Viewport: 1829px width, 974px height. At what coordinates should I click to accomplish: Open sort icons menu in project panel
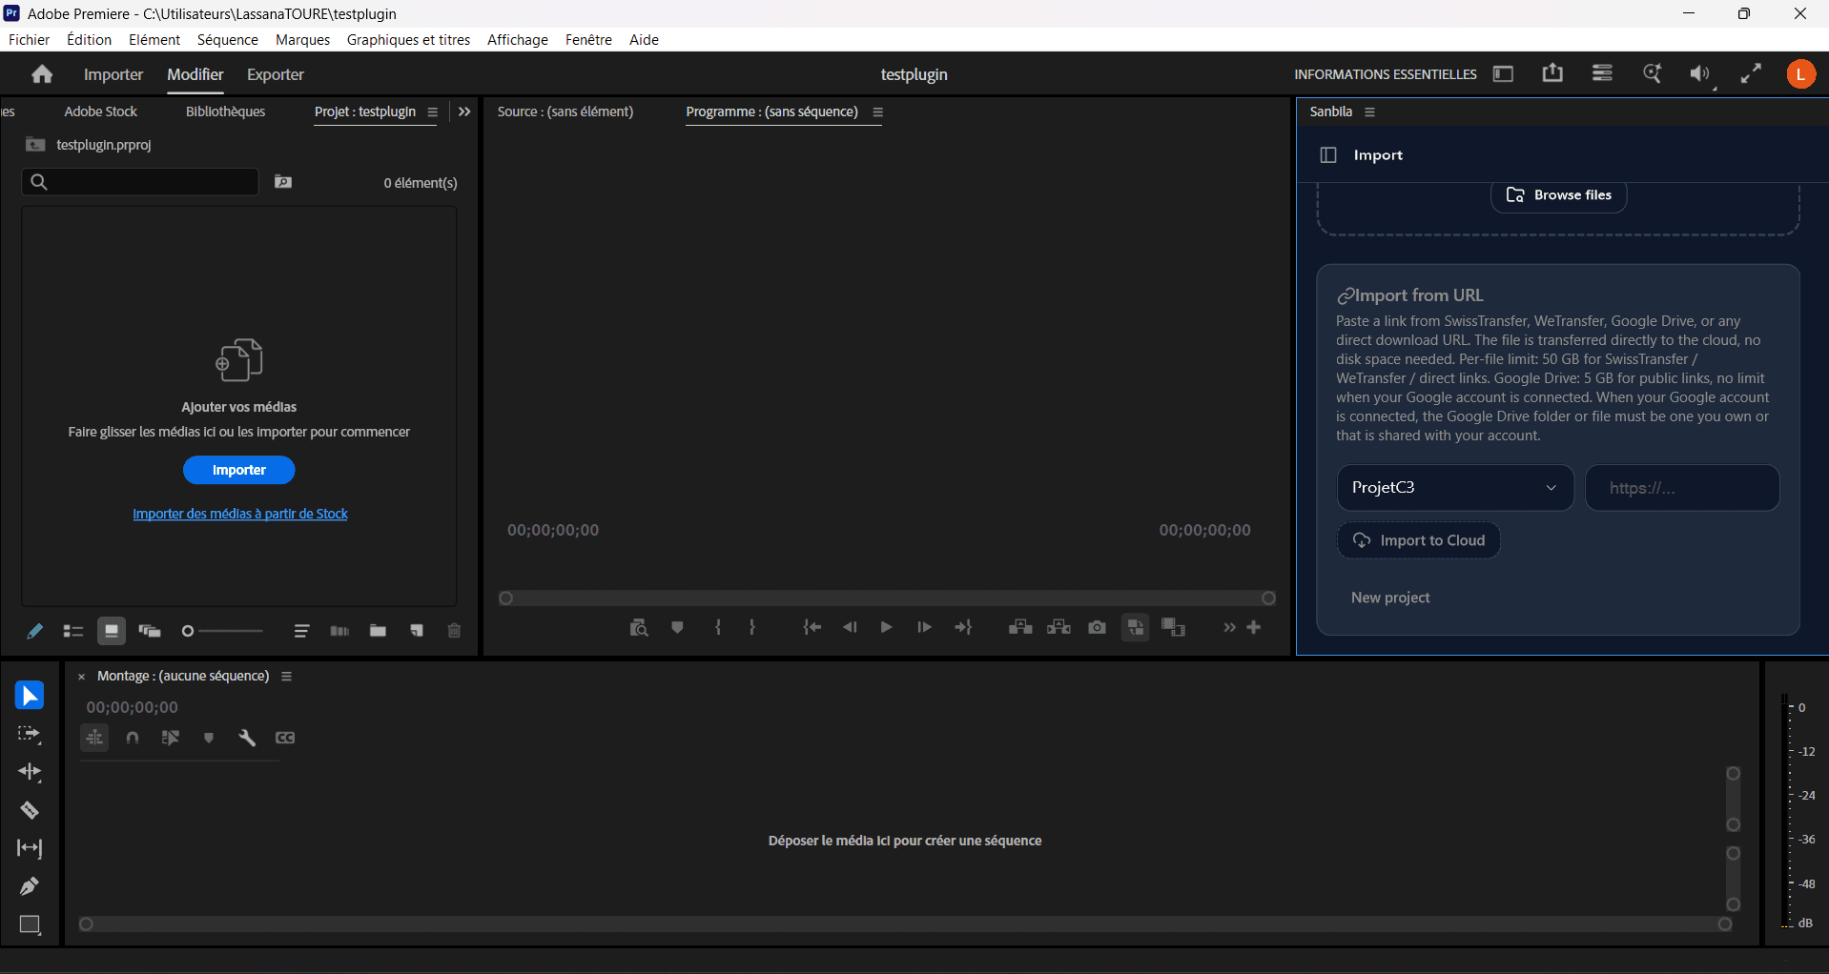[x=301, y=631]
